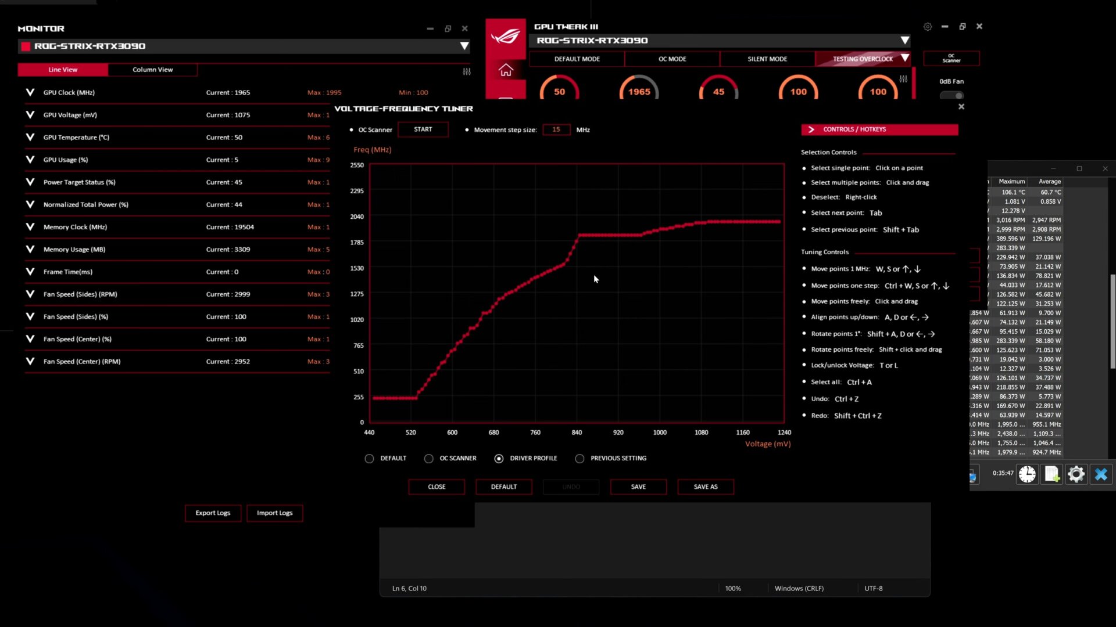Open GPU Tweak III settings via gear icon

click(x=928, y=27)
